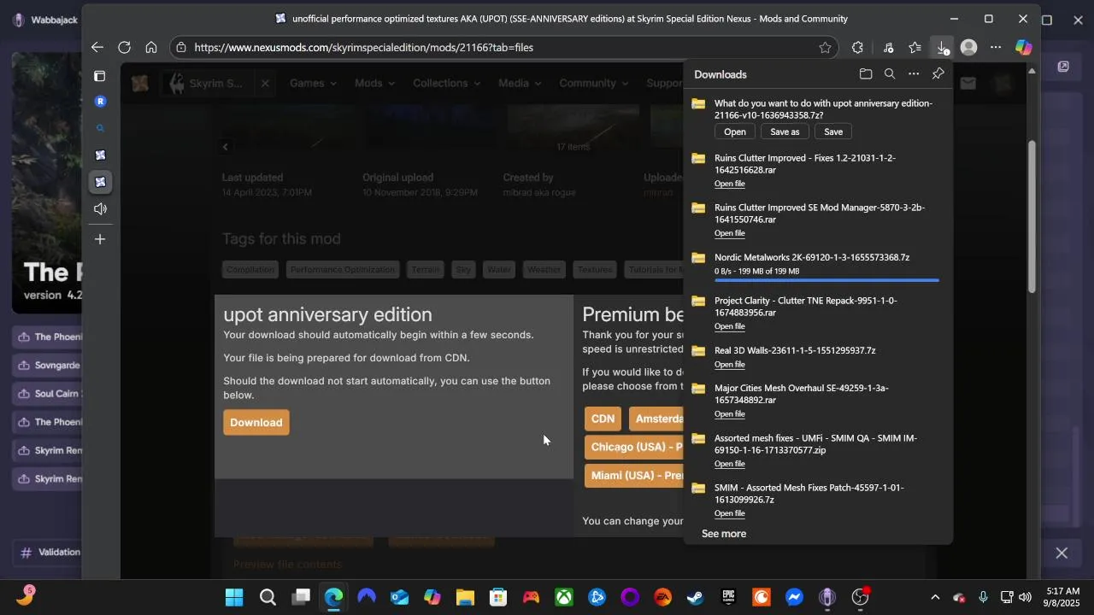Open file for Real 3D Walls
This screenshot has height=615, width=1094.
coord(729,364)
